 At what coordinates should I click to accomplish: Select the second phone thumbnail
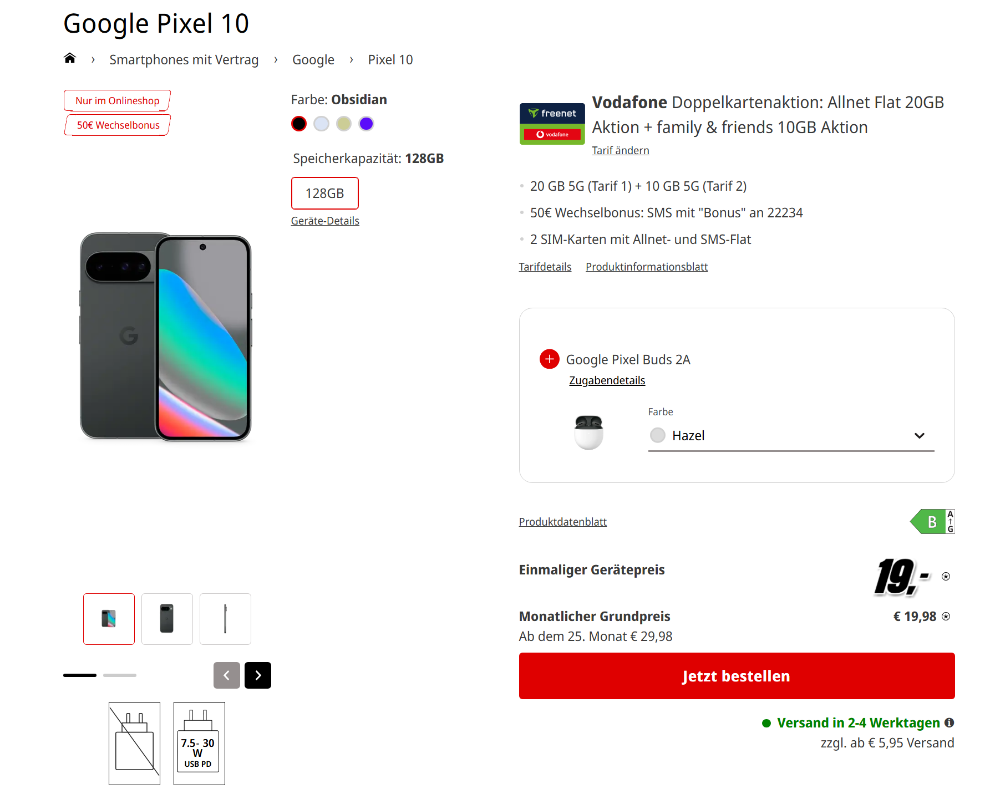pyautogui.click(x=167, y=619)
